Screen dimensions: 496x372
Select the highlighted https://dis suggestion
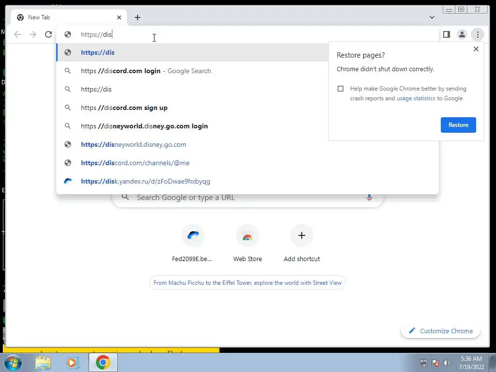tap(193, 52)
